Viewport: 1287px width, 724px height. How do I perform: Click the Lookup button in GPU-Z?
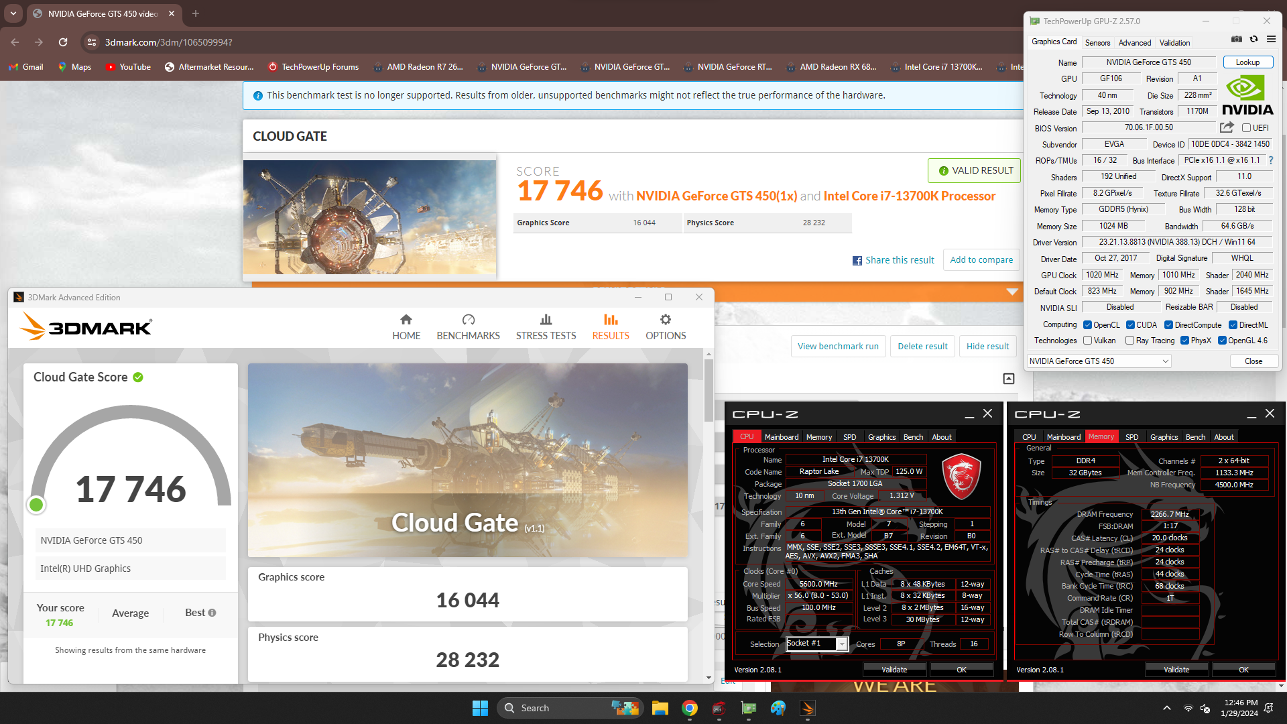tap(1247, 62)
